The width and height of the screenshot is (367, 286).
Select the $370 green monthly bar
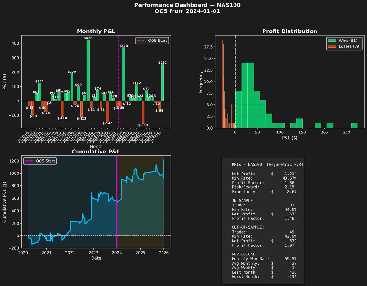(123, 74)
